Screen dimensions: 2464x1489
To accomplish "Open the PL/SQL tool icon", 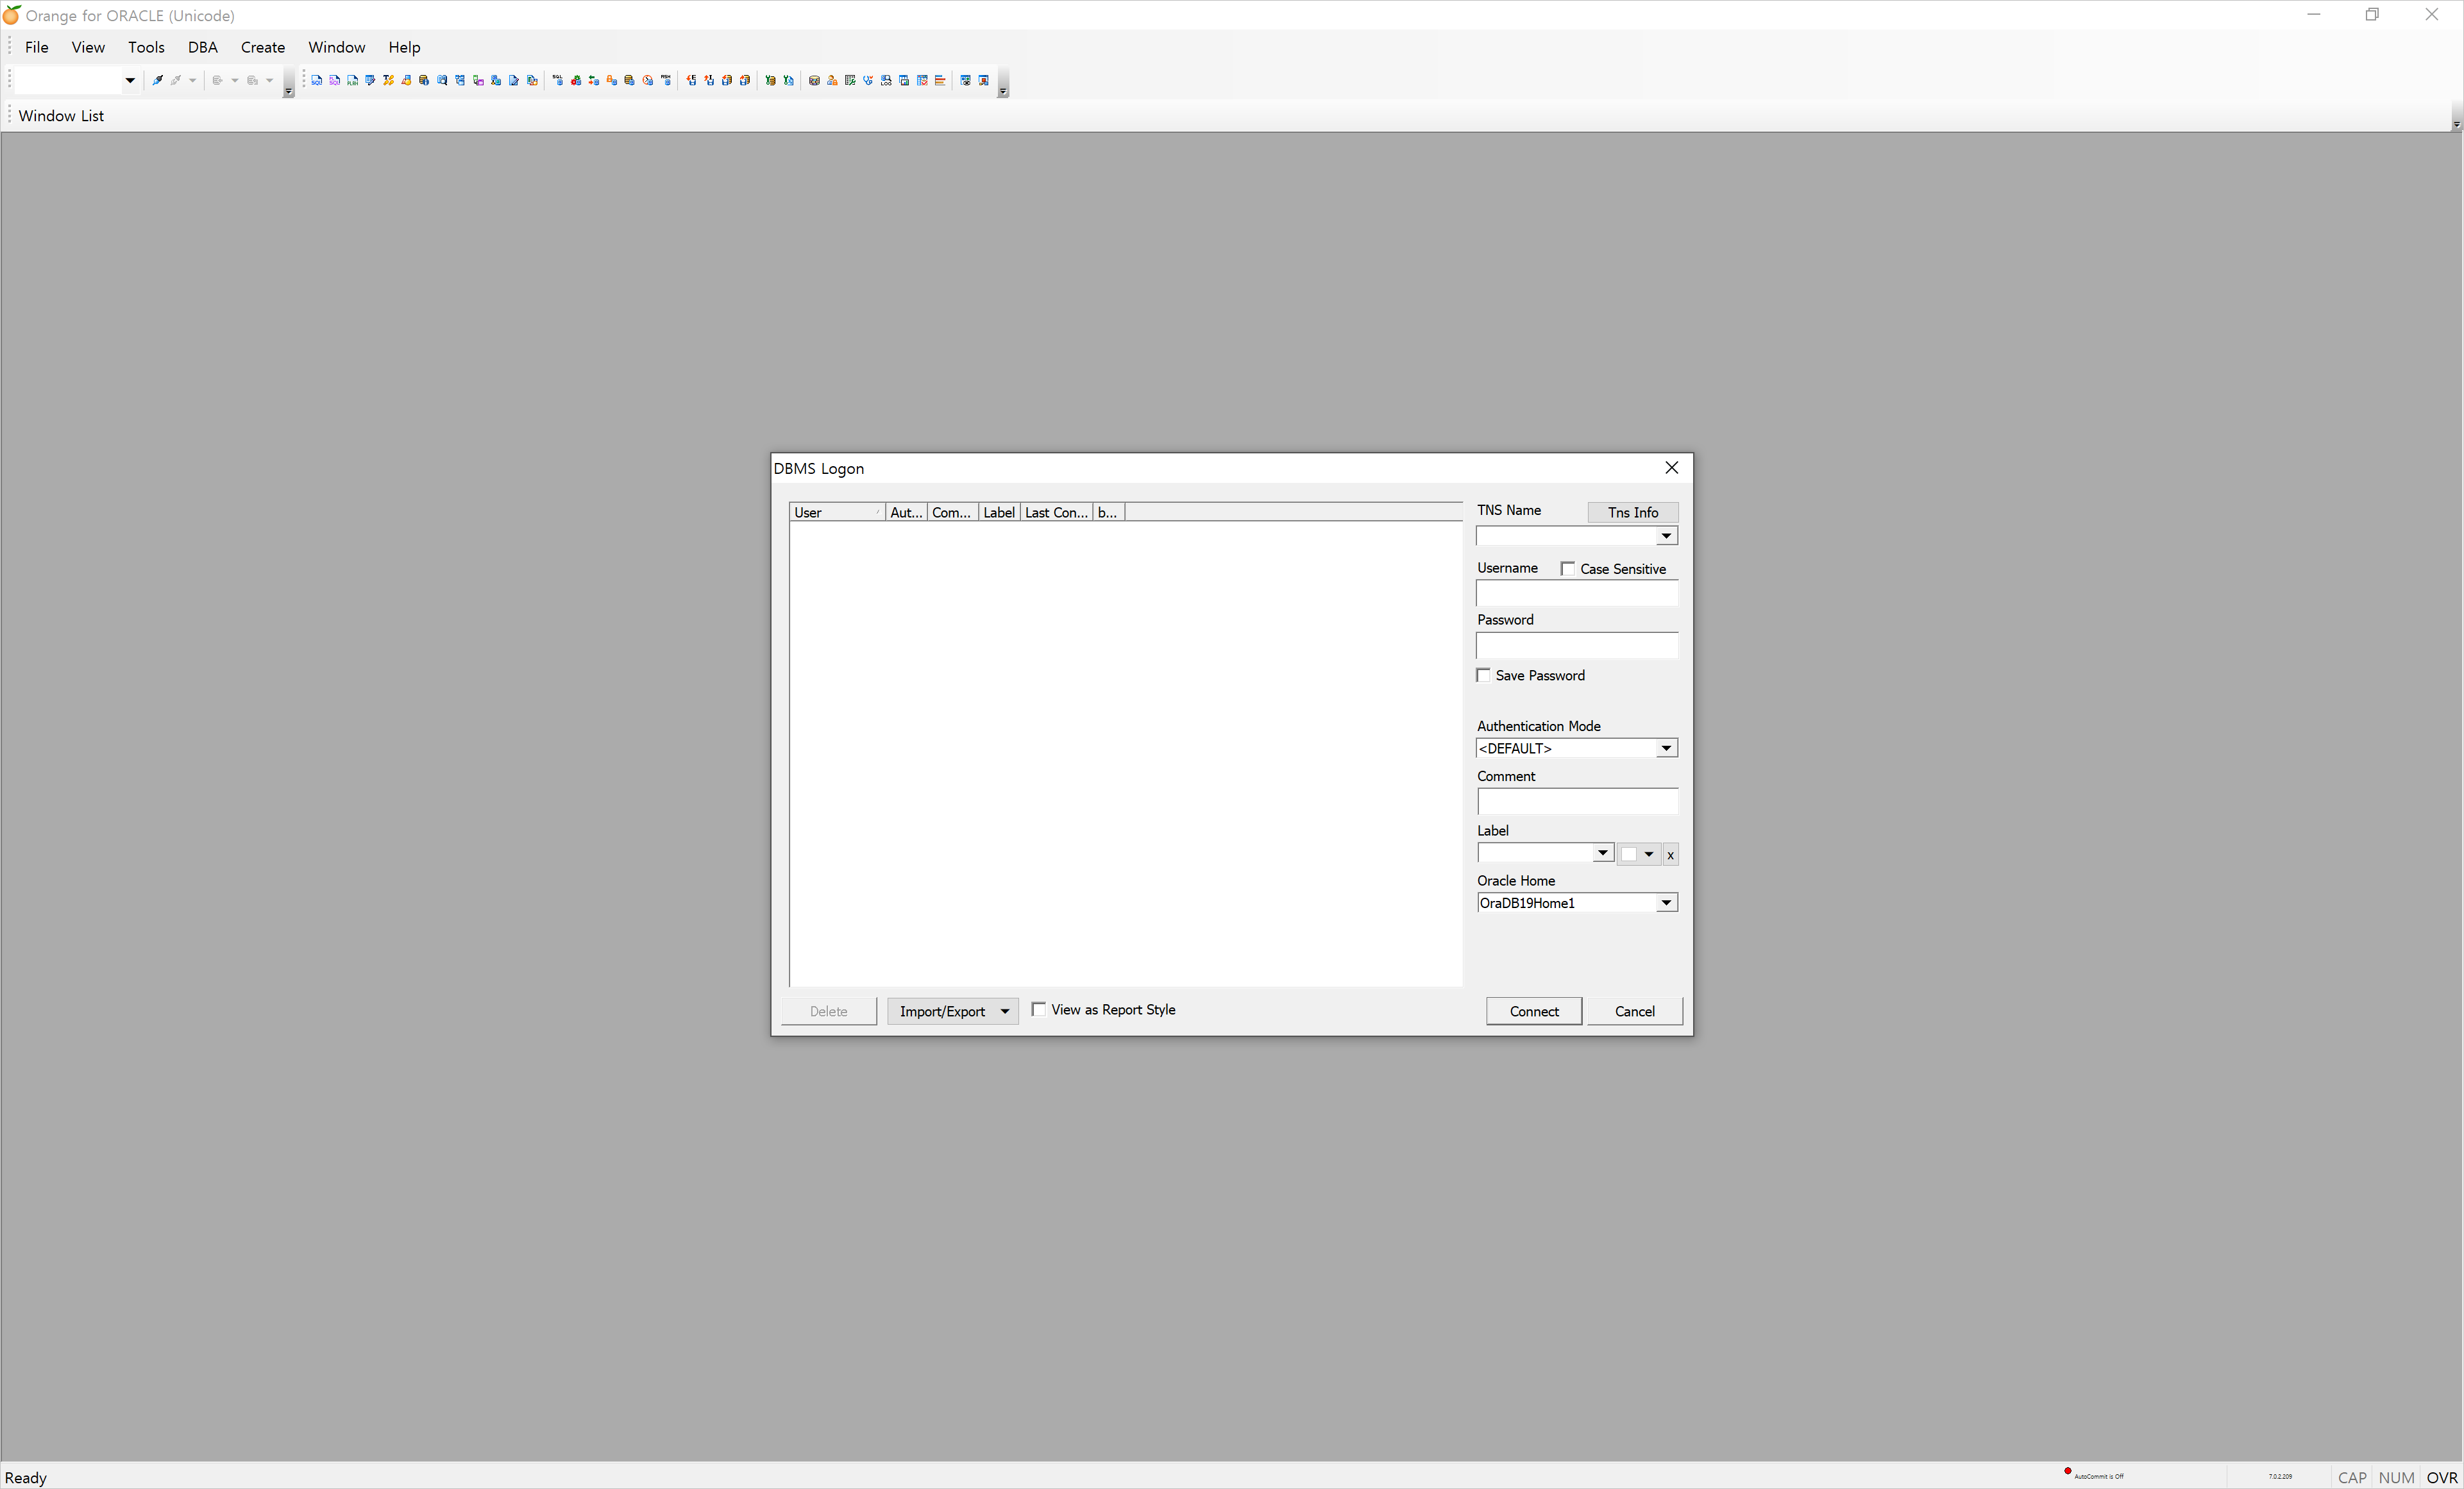I will [x=335, y=80].
